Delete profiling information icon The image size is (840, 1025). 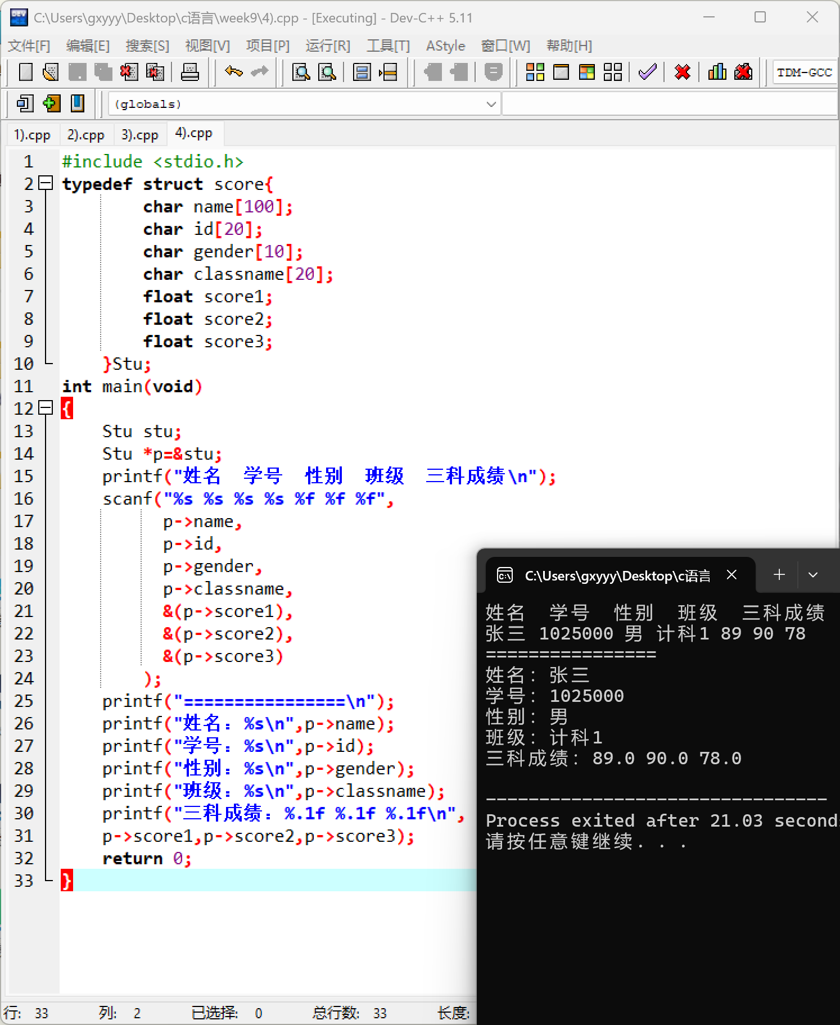point(743,72)
